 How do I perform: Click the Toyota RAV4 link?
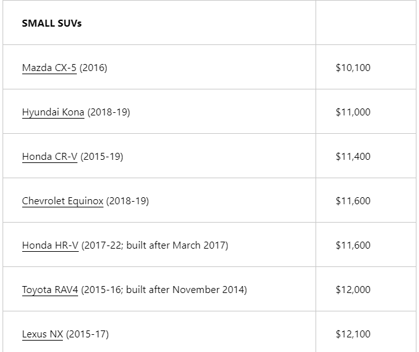(50, 290)
